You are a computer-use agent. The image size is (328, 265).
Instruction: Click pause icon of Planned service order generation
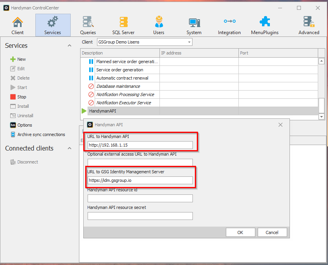pyautogui.click(x=91, y=62)
